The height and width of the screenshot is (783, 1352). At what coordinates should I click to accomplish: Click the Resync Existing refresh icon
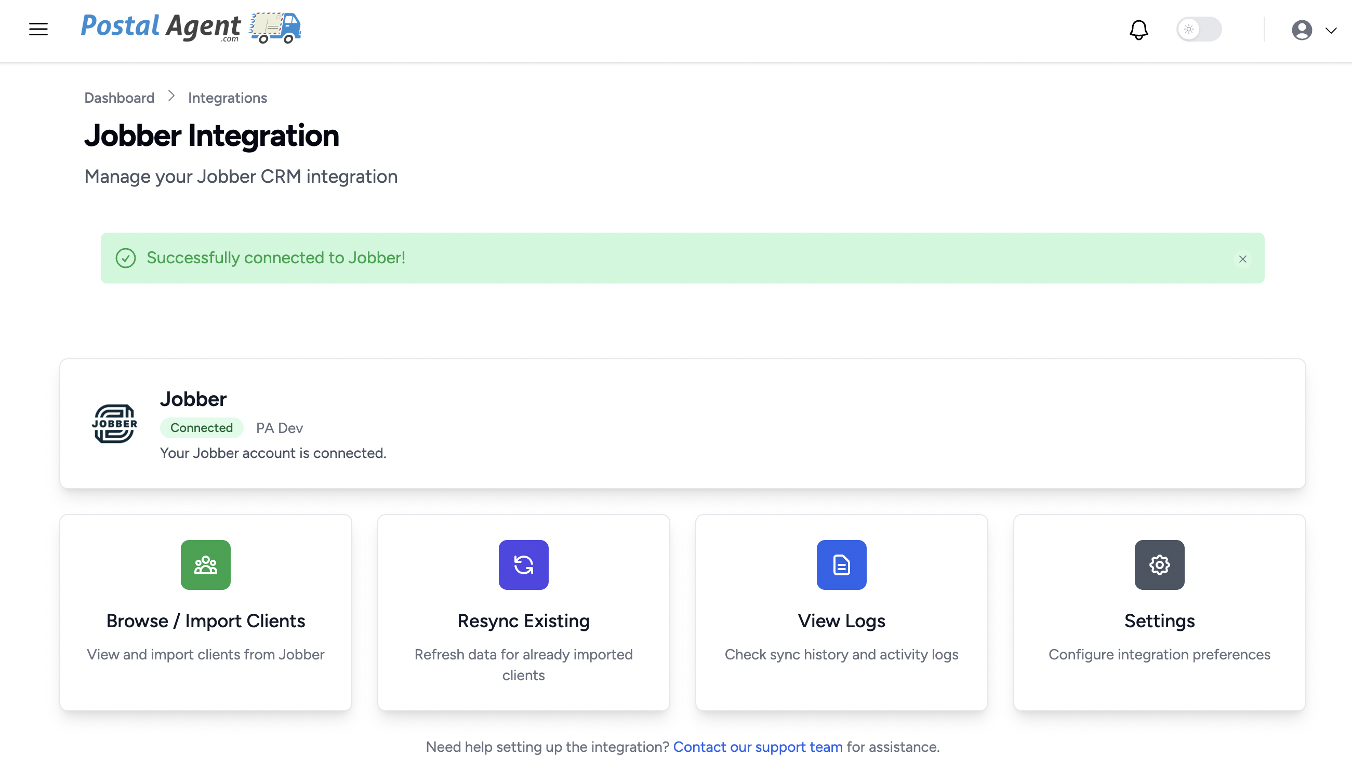[x=523, y=565]
